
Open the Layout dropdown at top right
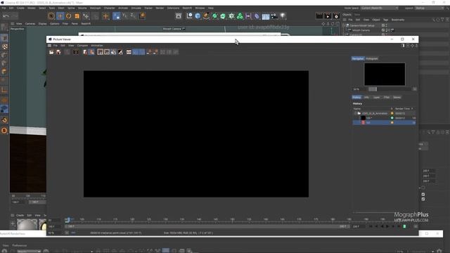coord(430,8)
